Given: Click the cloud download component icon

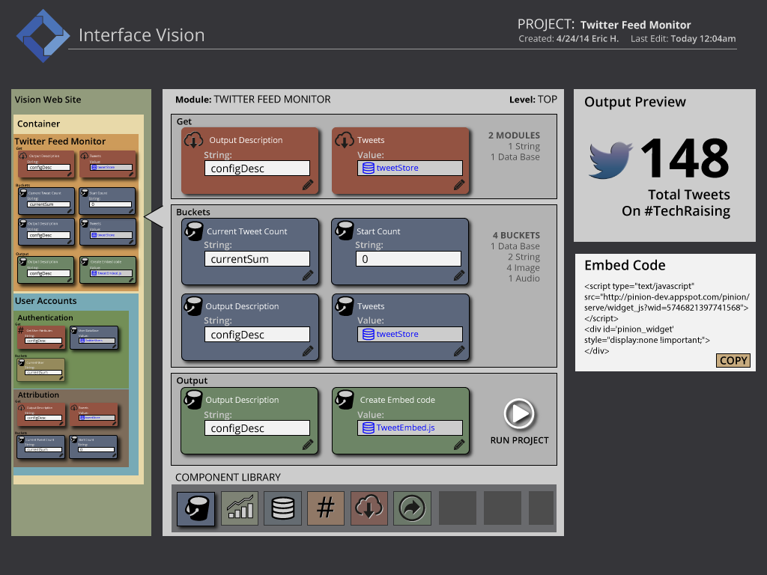Looking at the screenshot, I should 369,508.
